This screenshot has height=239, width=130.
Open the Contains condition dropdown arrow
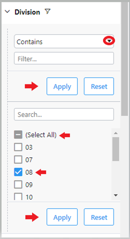point(109,41)
